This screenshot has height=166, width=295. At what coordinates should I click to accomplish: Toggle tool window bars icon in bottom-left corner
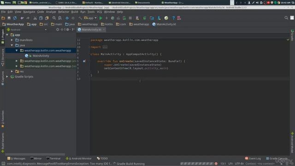3,164
